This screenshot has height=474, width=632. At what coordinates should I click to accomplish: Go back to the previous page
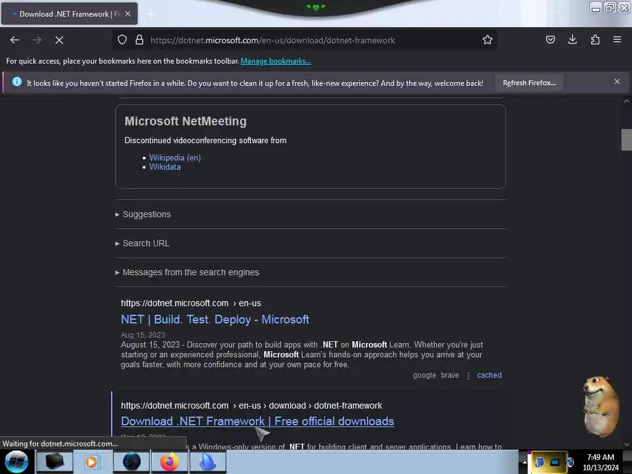[15, 40]
